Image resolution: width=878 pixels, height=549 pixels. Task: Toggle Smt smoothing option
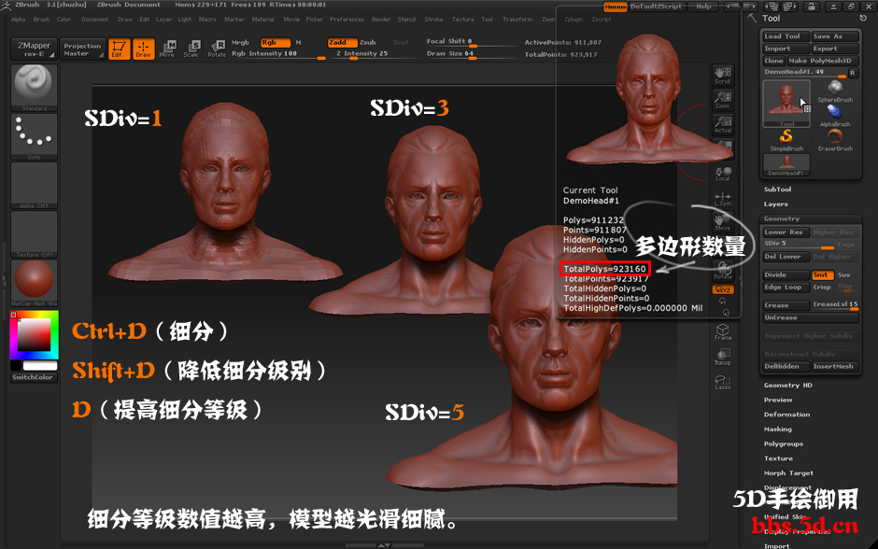point(823,274)
